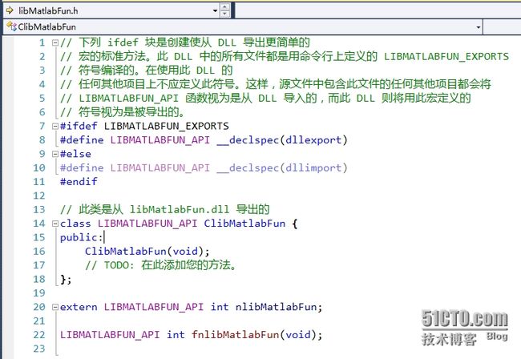Collapse the comment block at line 1
This screenshot has width=521, height=359.
click(54, 42)
